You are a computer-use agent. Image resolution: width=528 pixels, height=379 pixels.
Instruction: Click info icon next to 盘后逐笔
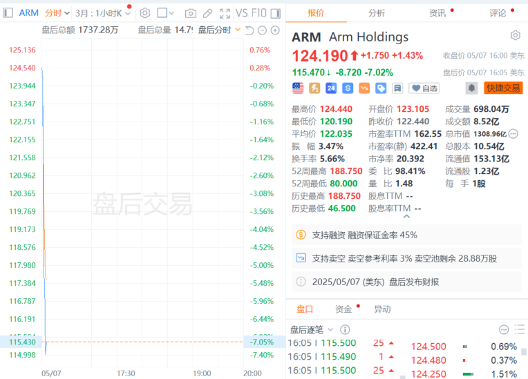point(345,329)
